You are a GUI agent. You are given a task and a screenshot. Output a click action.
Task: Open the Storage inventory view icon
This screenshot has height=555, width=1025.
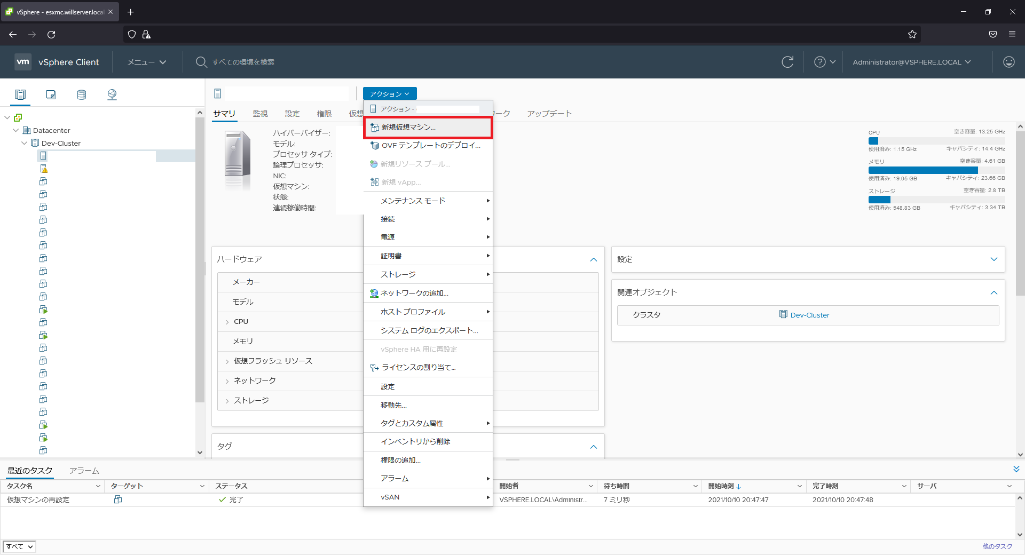[x=81, y=94]
